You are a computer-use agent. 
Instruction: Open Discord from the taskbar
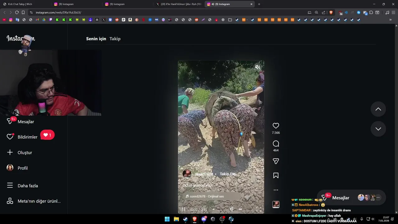coord(204,219)
